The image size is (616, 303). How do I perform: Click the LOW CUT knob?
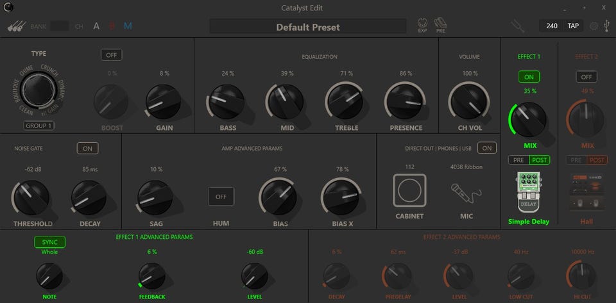[x=521, y=276]
